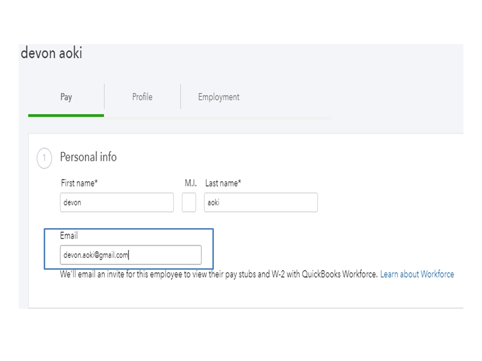Image resolution: width=482 pixels, height=361 pixels.
Task: Click the First name* label
Action: pos(79,183)
